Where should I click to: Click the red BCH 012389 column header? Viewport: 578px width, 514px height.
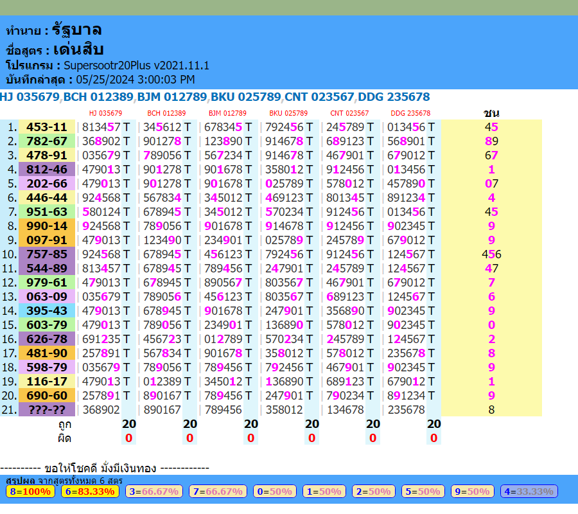[x=166, y=113]
